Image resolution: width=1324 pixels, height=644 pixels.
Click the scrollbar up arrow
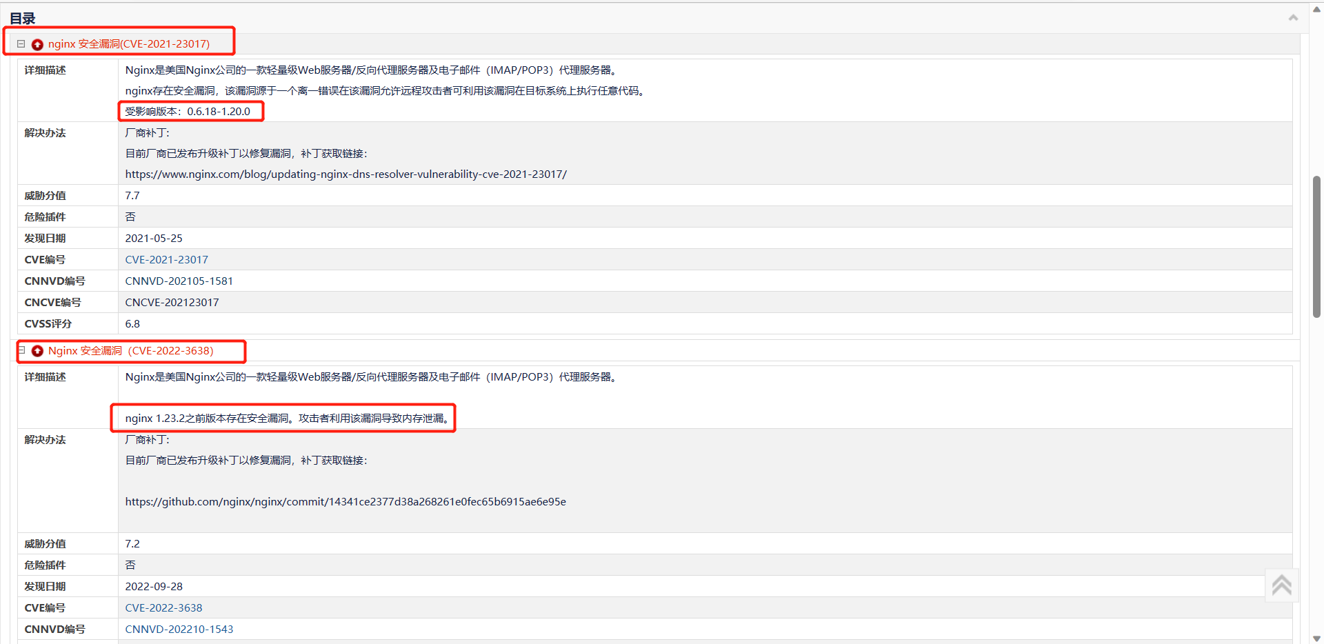[1316, 9]
